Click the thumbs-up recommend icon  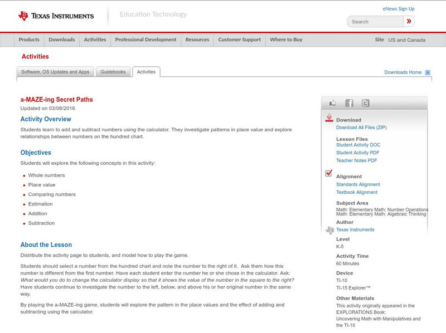[x=332, y=102]
